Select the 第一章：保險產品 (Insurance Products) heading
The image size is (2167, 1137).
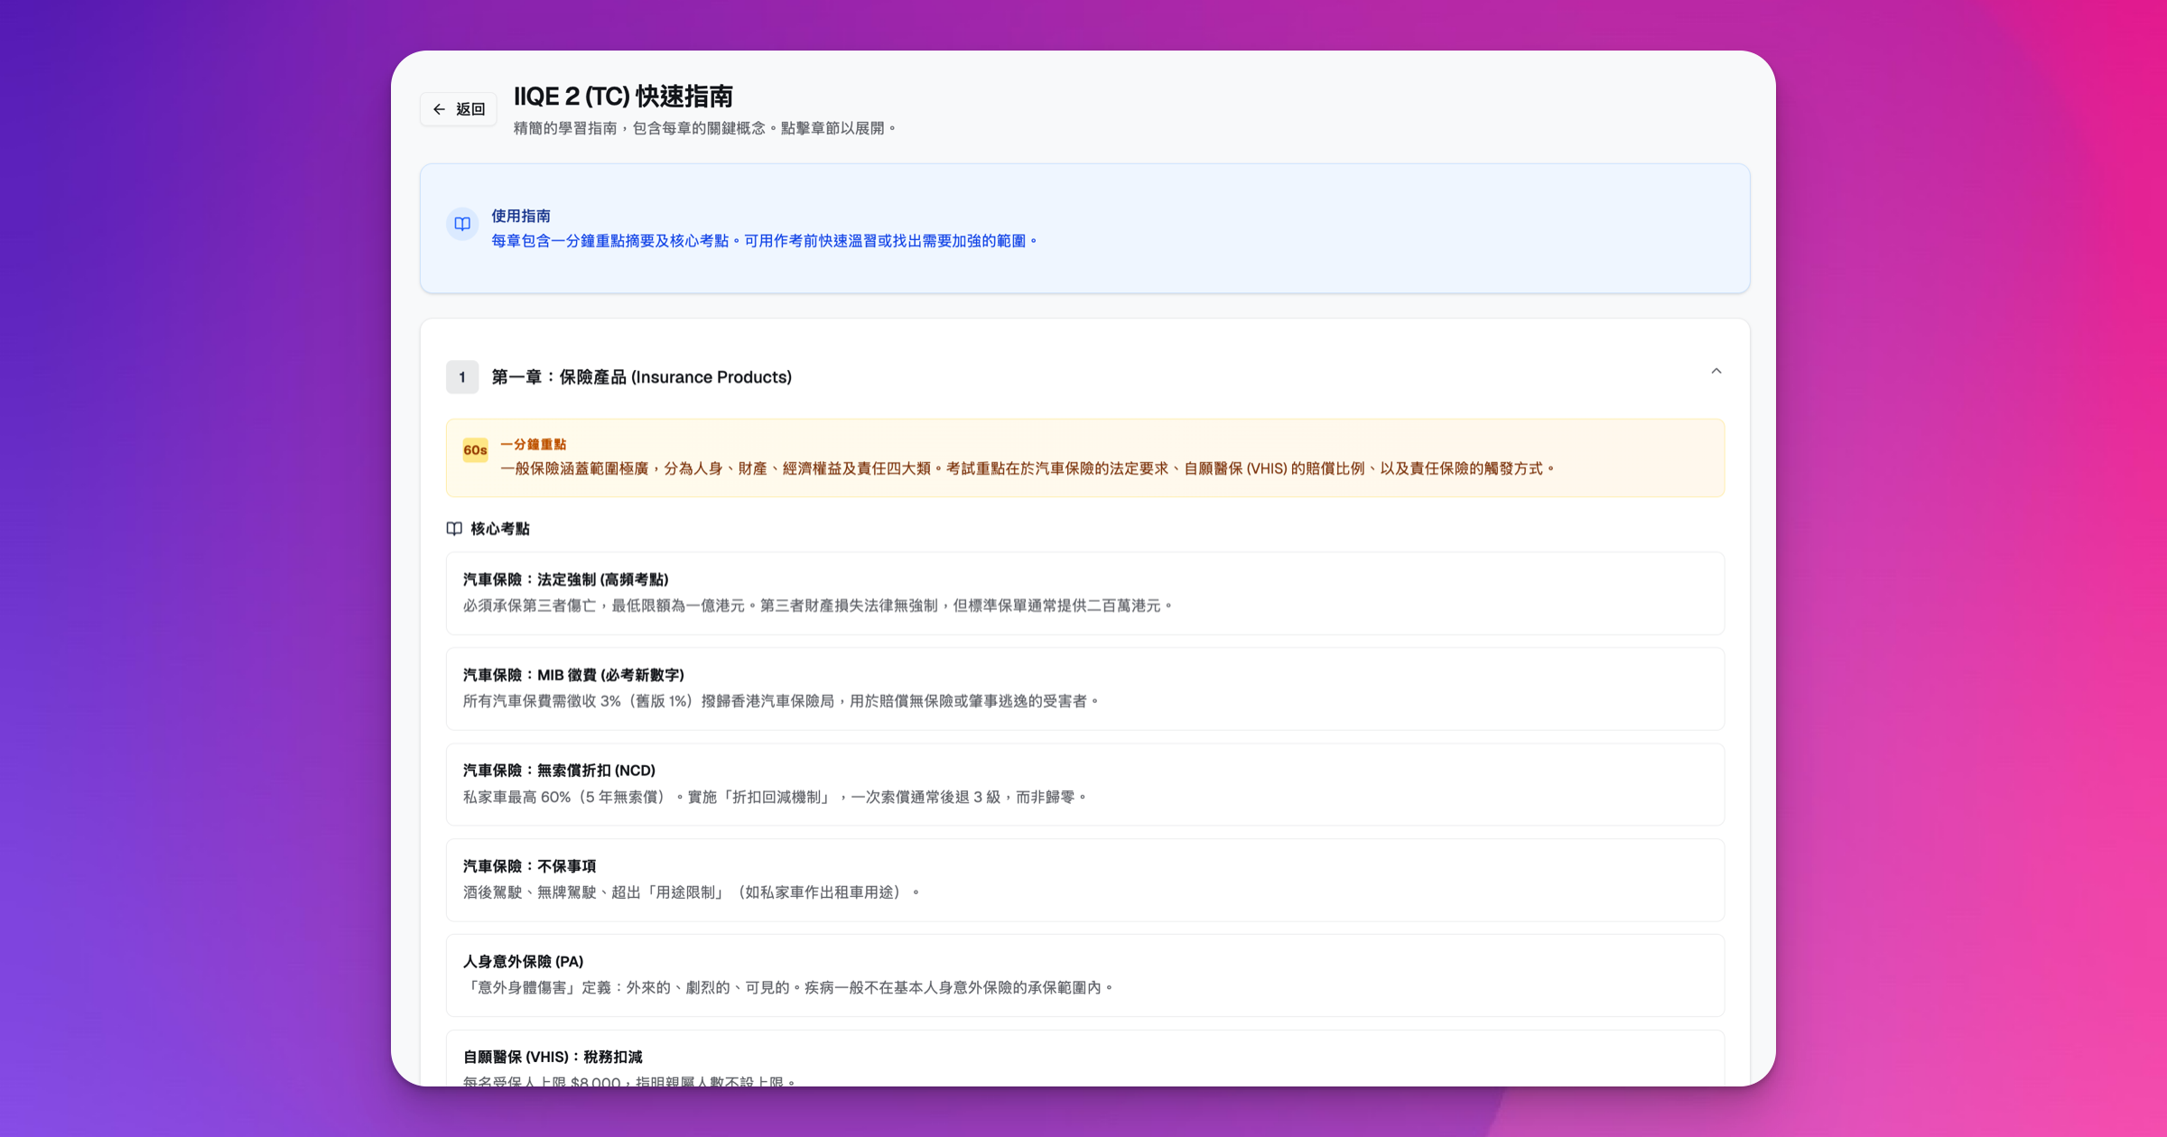[x=641, y=377]
